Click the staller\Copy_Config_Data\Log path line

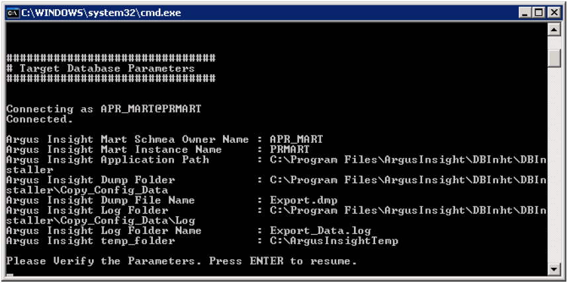[x=101, y=220]
